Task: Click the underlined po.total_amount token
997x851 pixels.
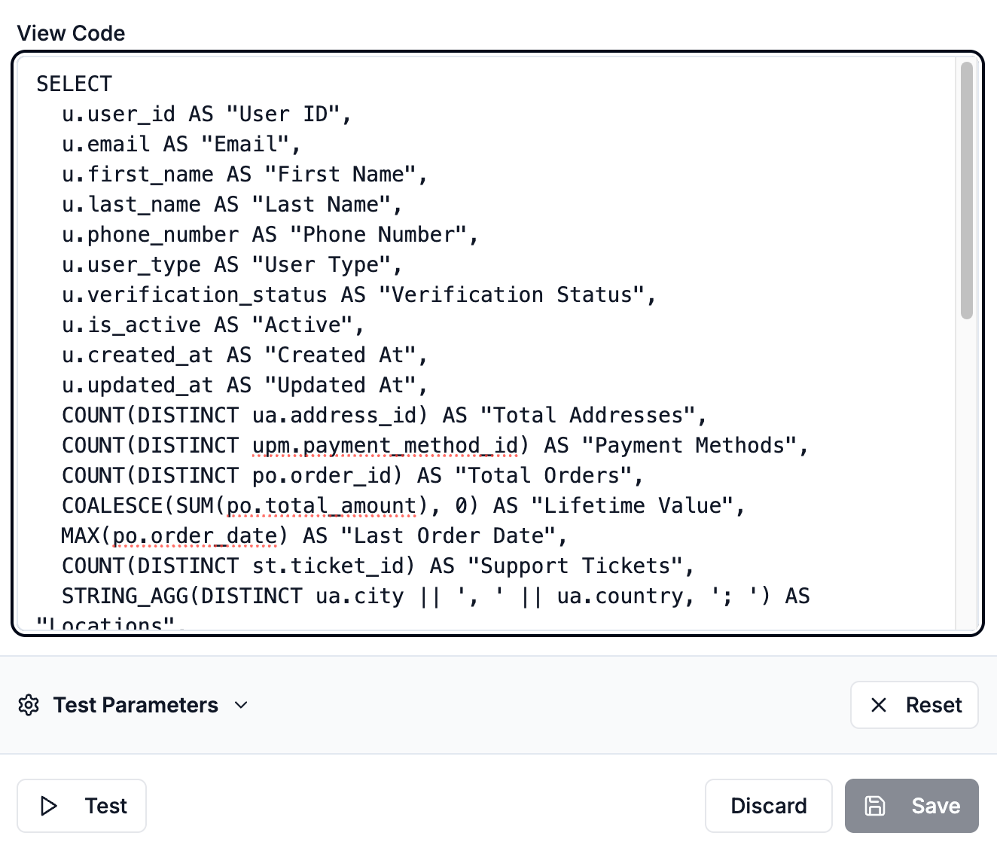Action: (322, 505)
